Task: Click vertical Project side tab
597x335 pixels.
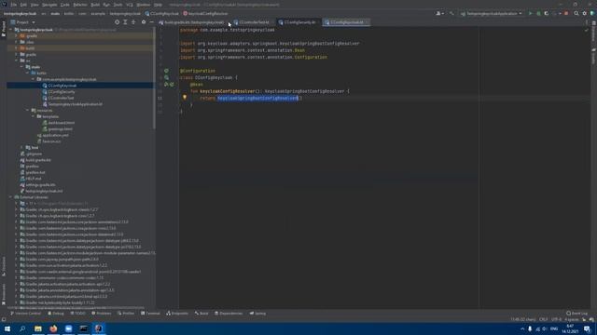Action: pos(4,29)
